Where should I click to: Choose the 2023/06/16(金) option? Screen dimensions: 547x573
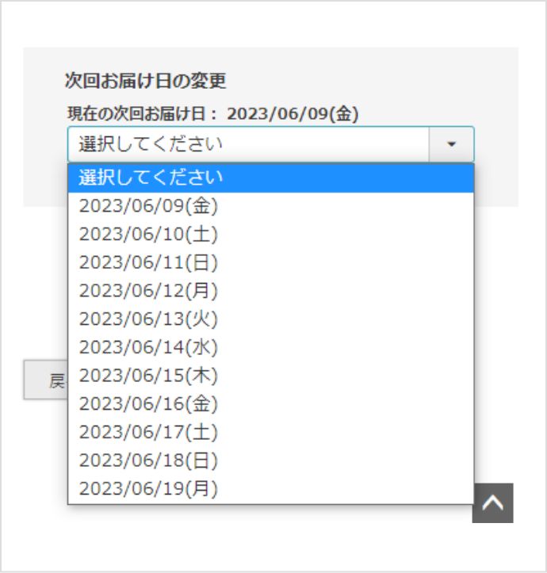[270, 404]
